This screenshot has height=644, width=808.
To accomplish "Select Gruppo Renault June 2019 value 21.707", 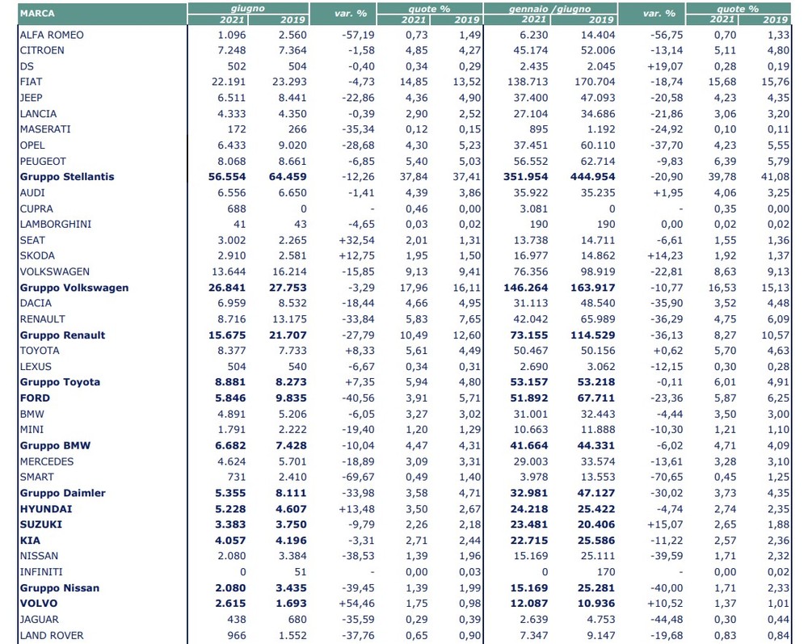I will pyautogui.click(x=288, y=335).
